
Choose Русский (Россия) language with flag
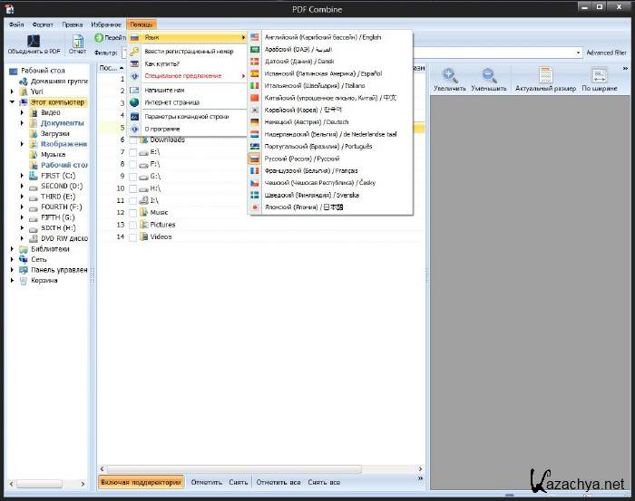(x=302, y=159)
